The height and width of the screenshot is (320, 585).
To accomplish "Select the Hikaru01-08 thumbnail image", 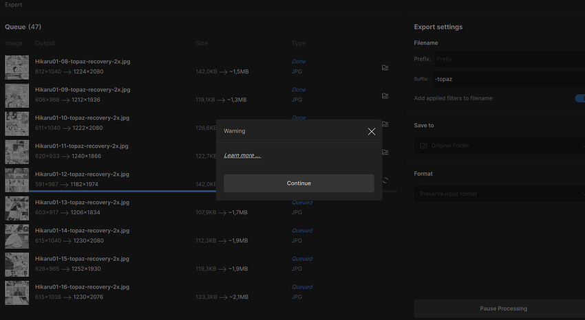I will 17,67.
